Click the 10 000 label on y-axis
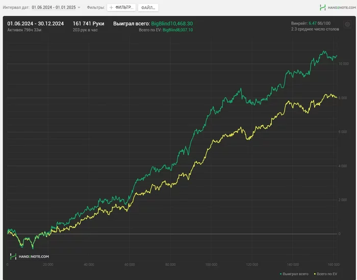Screen dimensions: 357x280 tap(344, 64)
